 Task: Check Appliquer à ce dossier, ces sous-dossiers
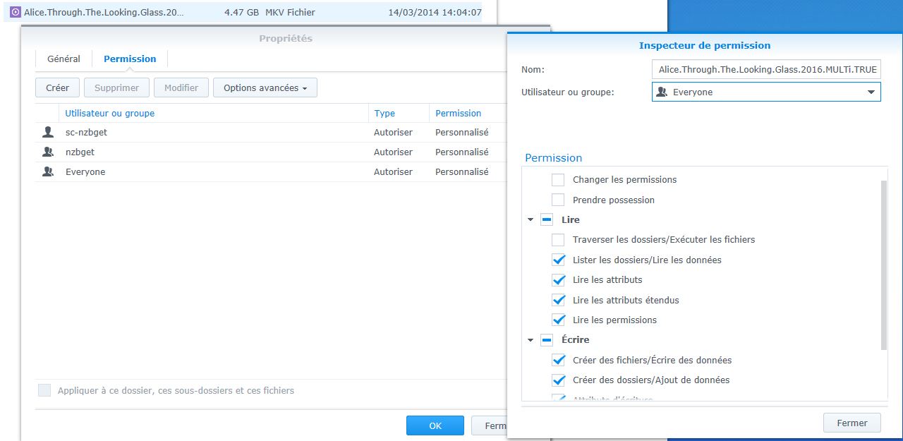tap(44, 390)
